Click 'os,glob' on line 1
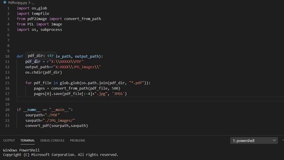 (39, 8)
